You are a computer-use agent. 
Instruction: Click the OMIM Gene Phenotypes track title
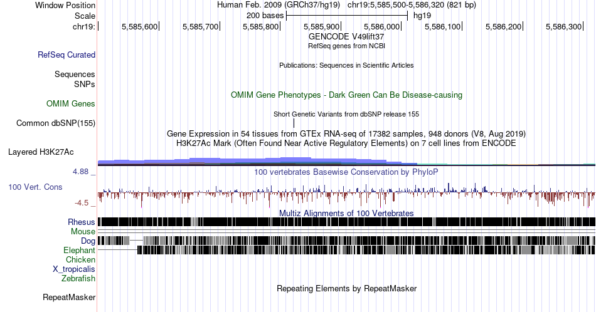point(346,95)
